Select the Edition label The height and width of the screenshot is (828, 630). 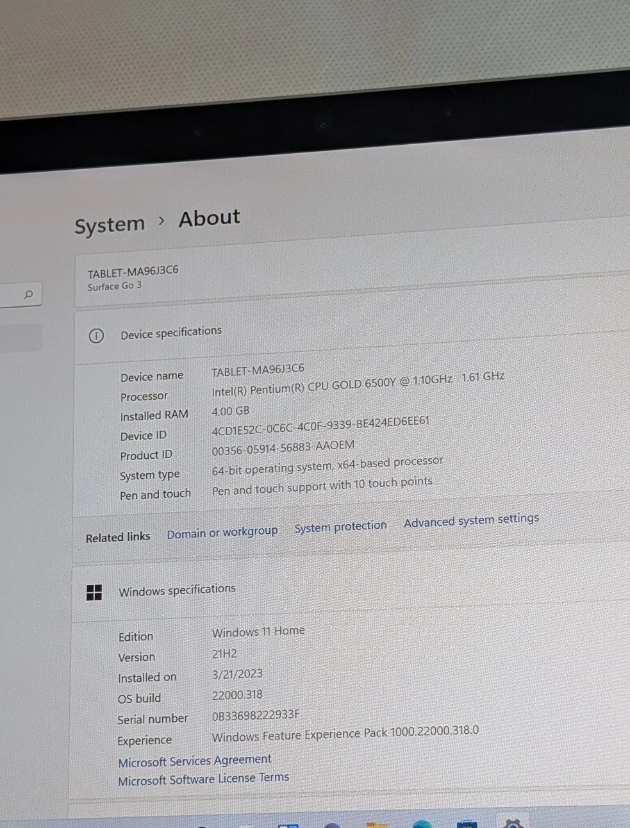[136, 637]
